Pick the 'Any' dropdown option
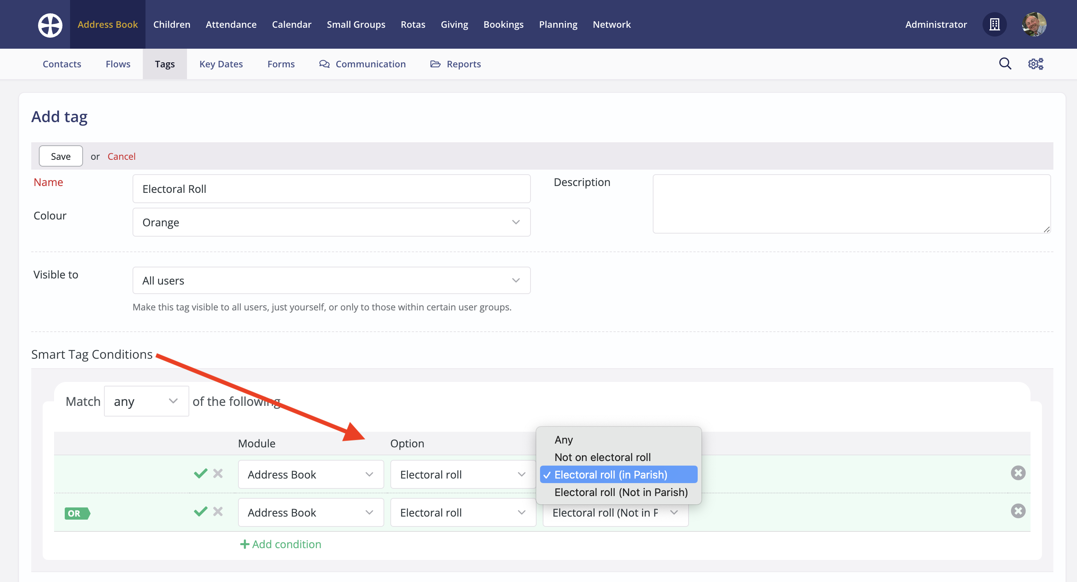The image size is (1077, 582). tap(564, 440)
